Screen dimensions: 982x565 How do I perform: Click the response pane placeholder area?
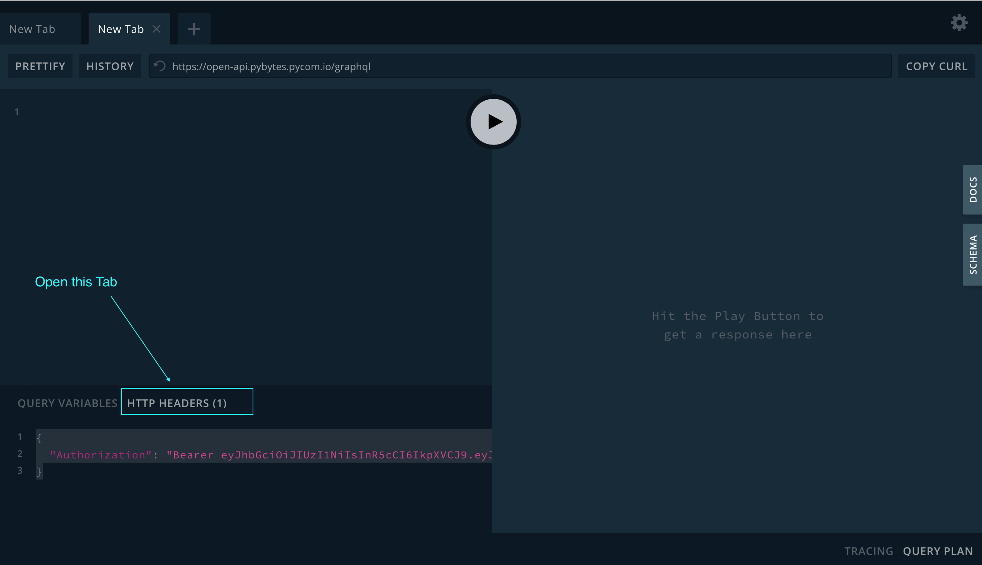[737, 325]
